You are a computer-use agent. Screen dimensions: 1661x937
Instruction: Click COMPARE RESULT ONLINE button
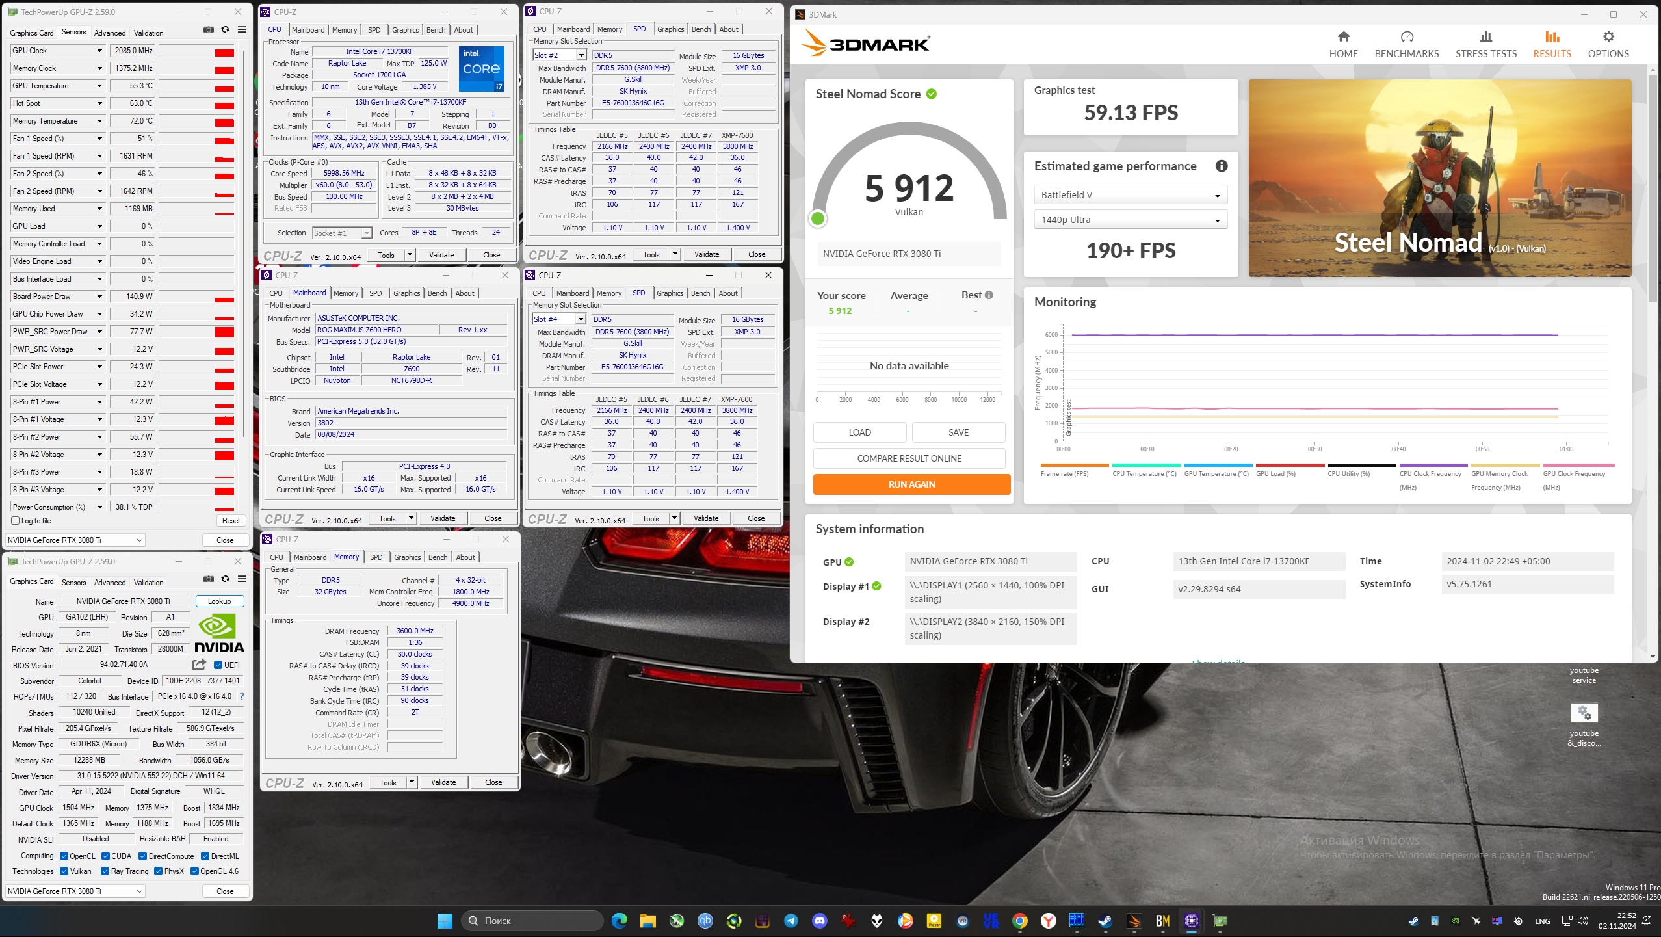(909, 458)
